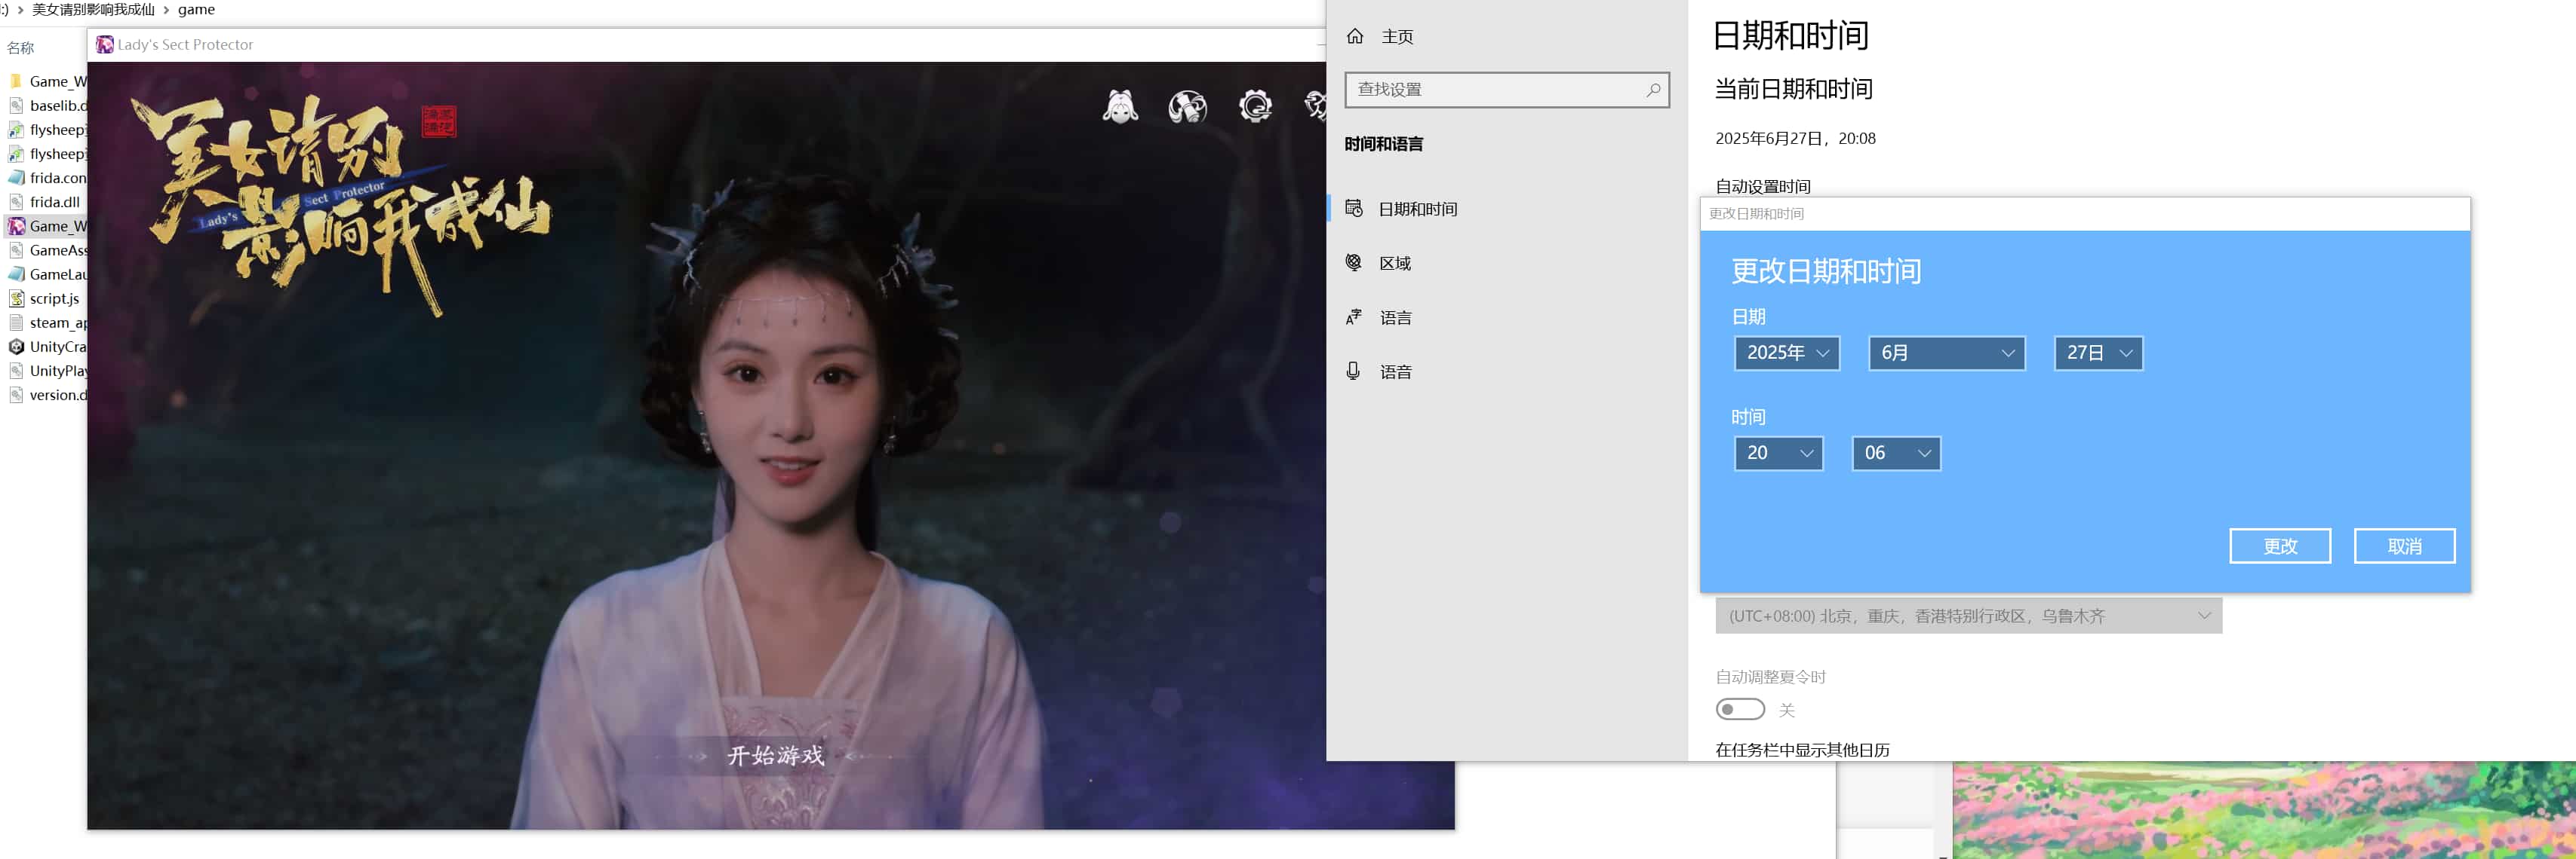2576x859 pixels.
Task: Toggle the 自动调整夏令时 switch
Action: [1740, 709]
